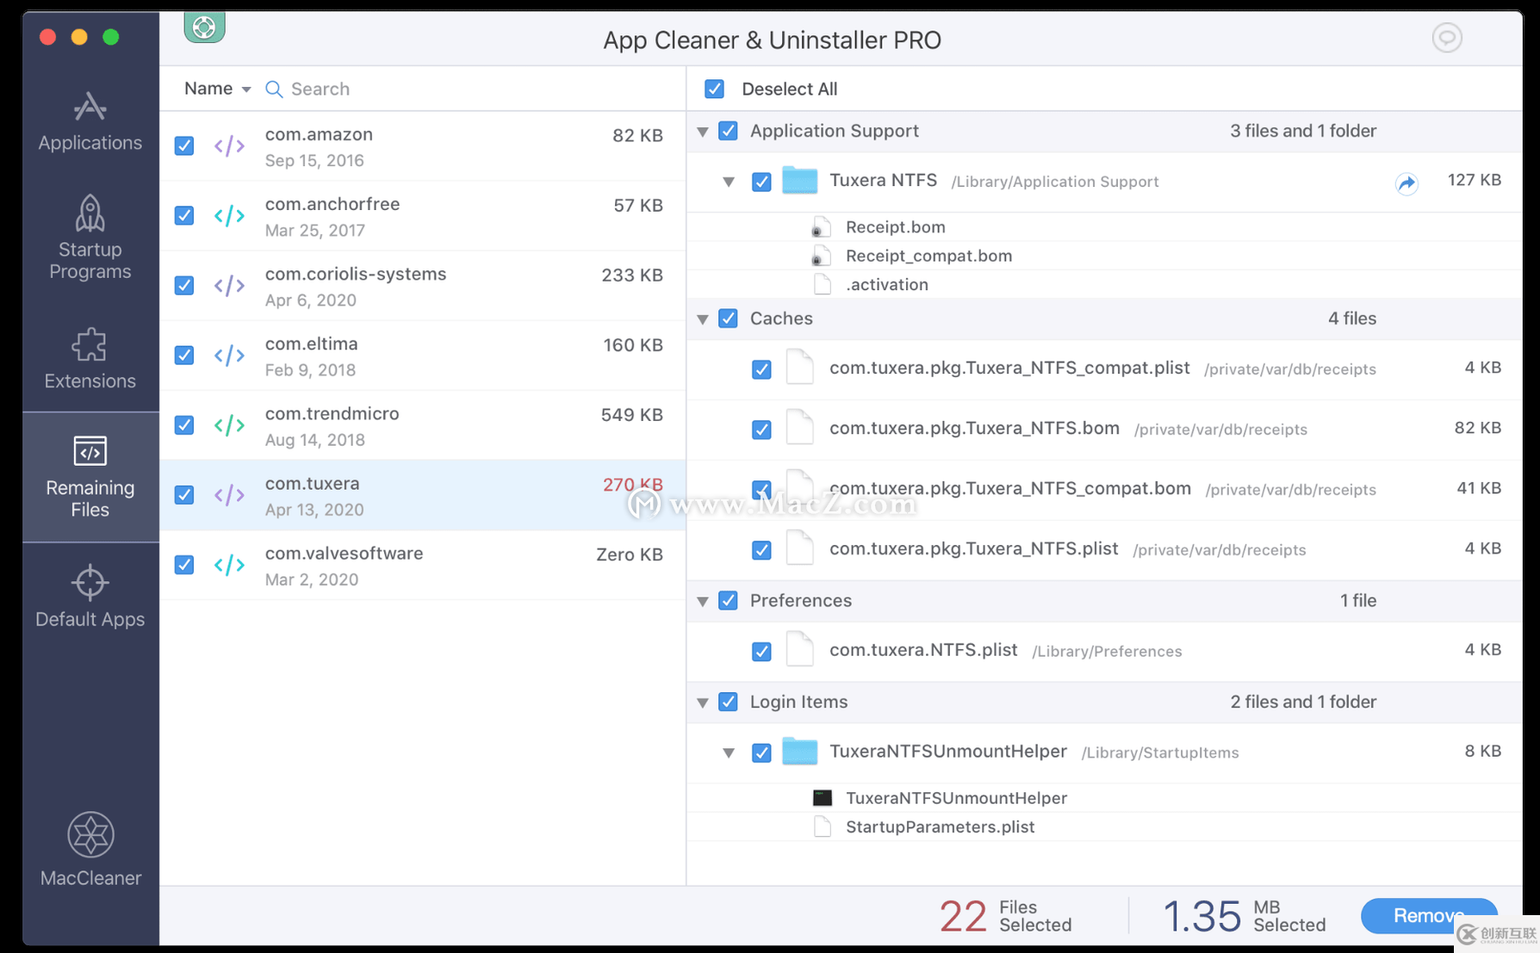Screen dimensions: 1540x953
Task: Open the Extensions puzzle icon
Action: [x=90, y=346]
